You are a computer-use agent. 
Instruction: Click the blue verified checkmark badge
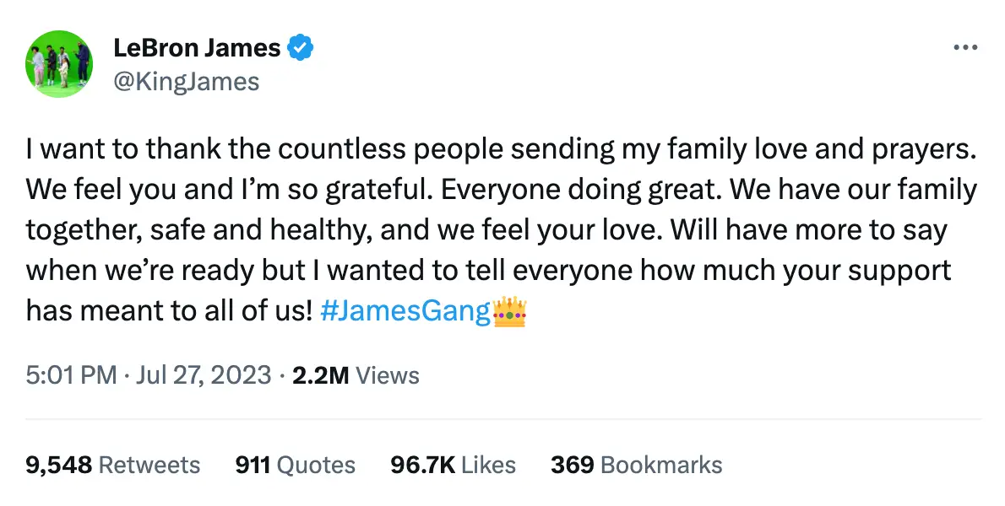(301, 48)
